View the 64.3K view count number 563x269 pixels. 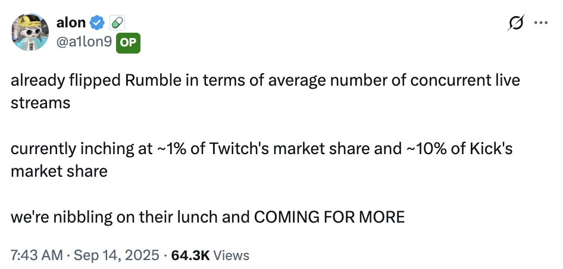pyautogui.click(x=190, y=255)
